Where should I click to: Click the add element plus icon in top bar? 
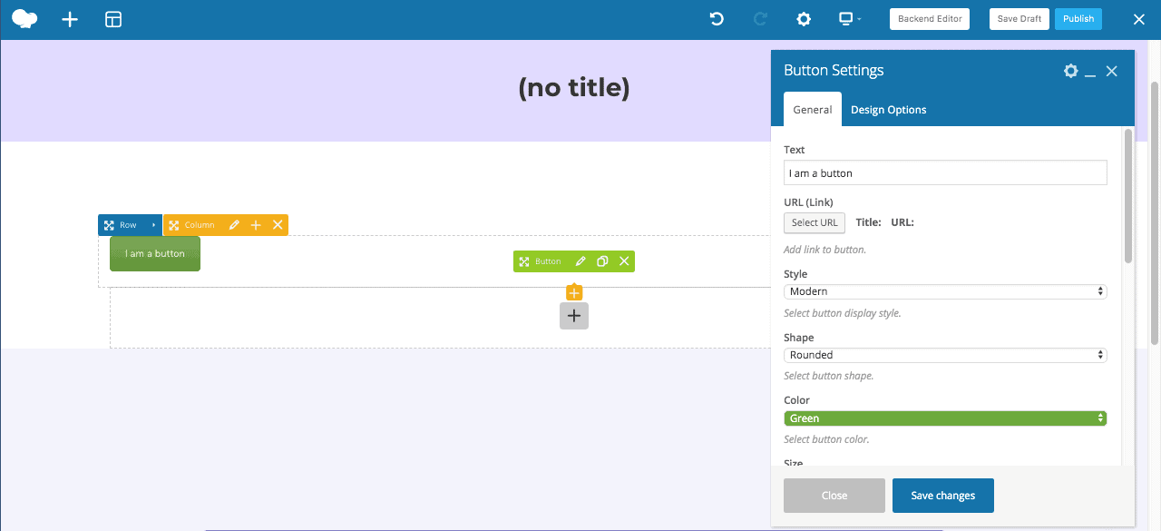coord(70,19)
